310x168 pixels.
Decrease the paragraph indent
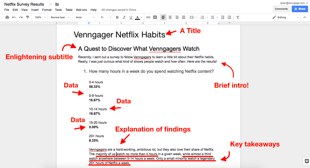point(222,17)
